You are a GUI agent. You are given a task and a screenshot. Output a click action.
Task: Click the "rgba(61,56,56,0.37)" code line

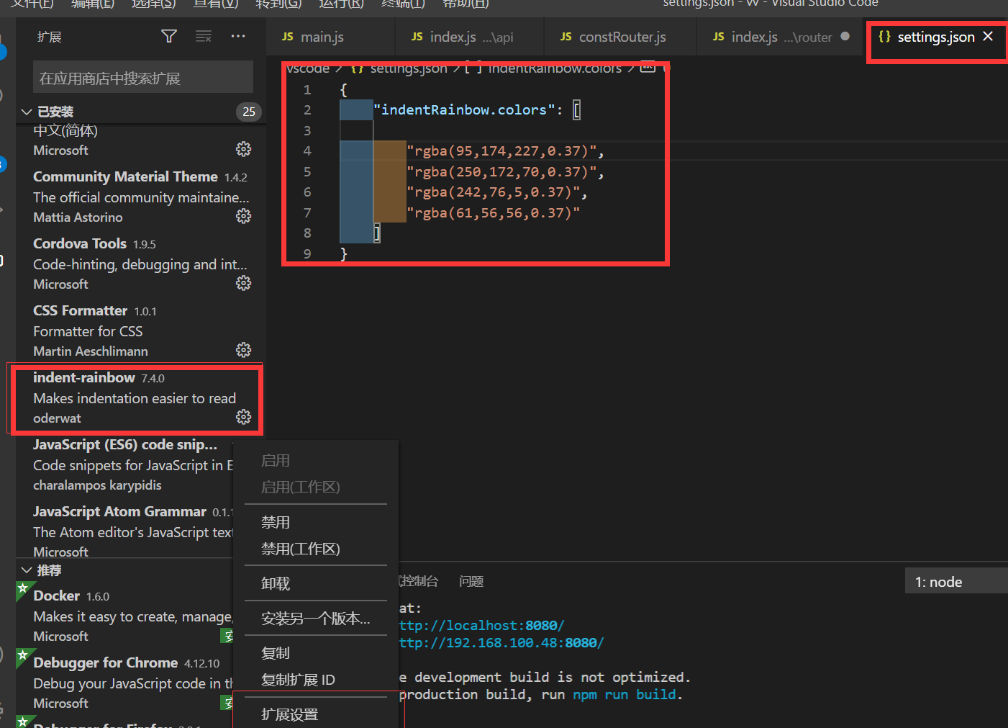click(x=493, y=213)
